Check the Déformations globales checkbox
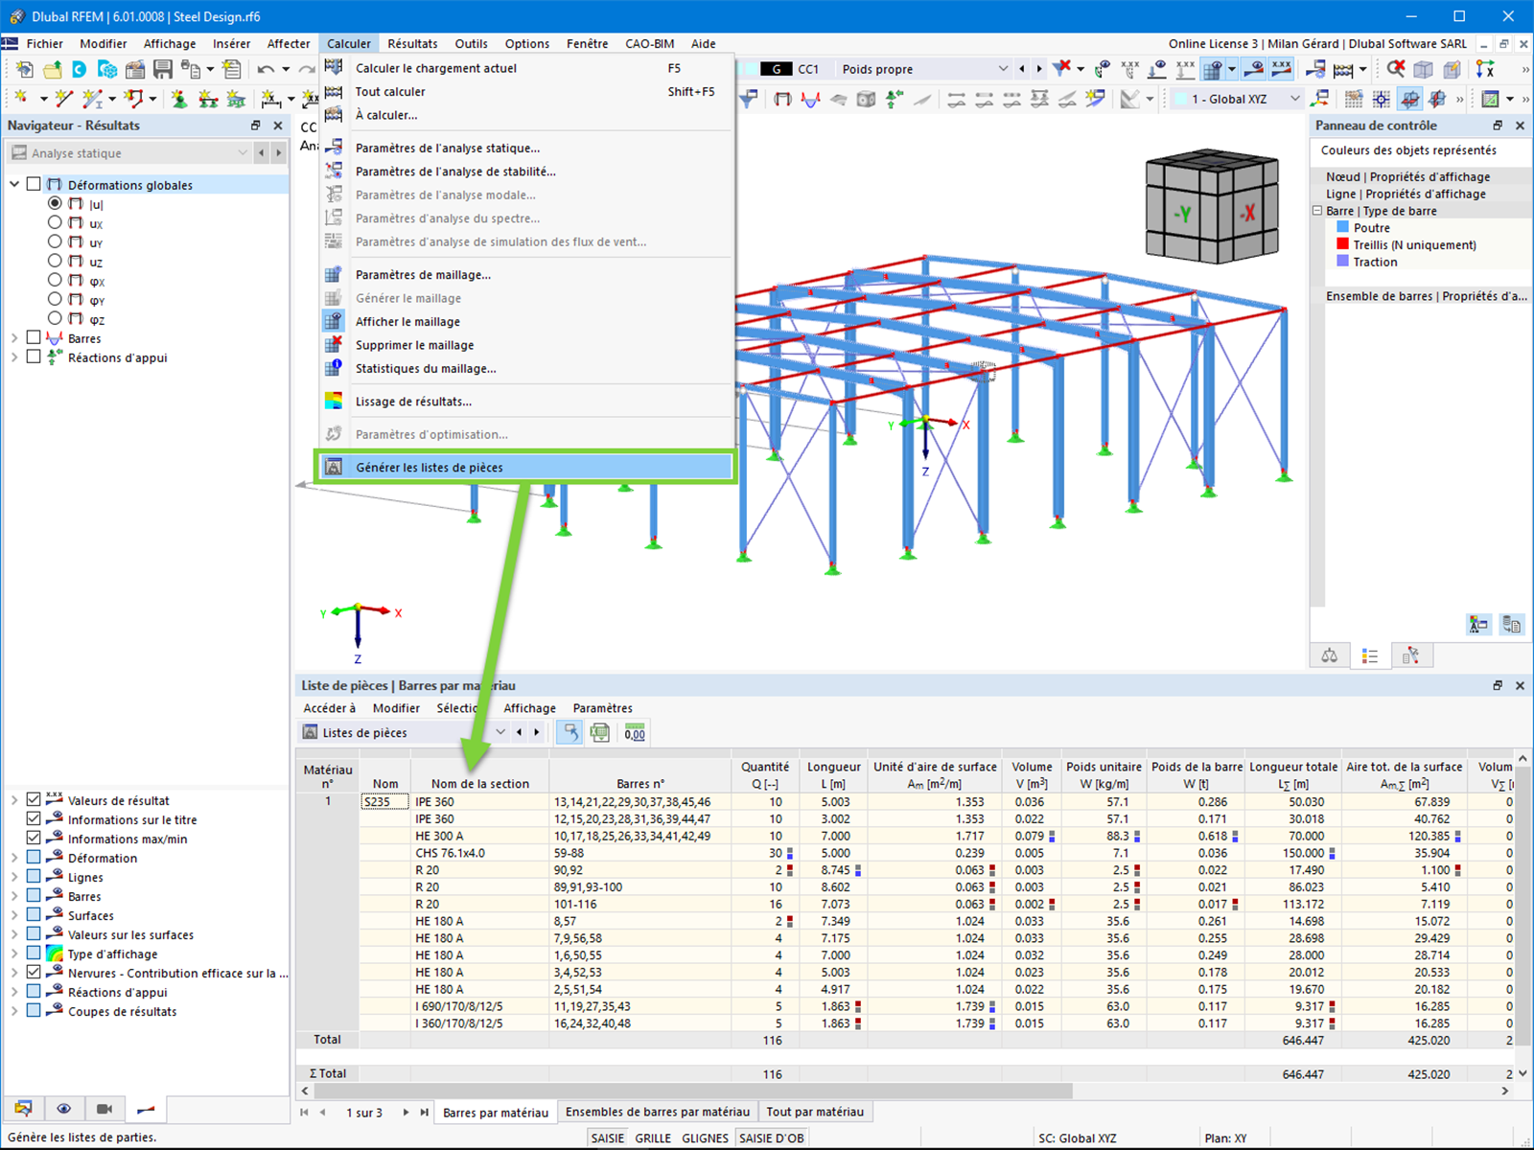Viewport: 1534px width, 1150px height. tap(34, 184)
